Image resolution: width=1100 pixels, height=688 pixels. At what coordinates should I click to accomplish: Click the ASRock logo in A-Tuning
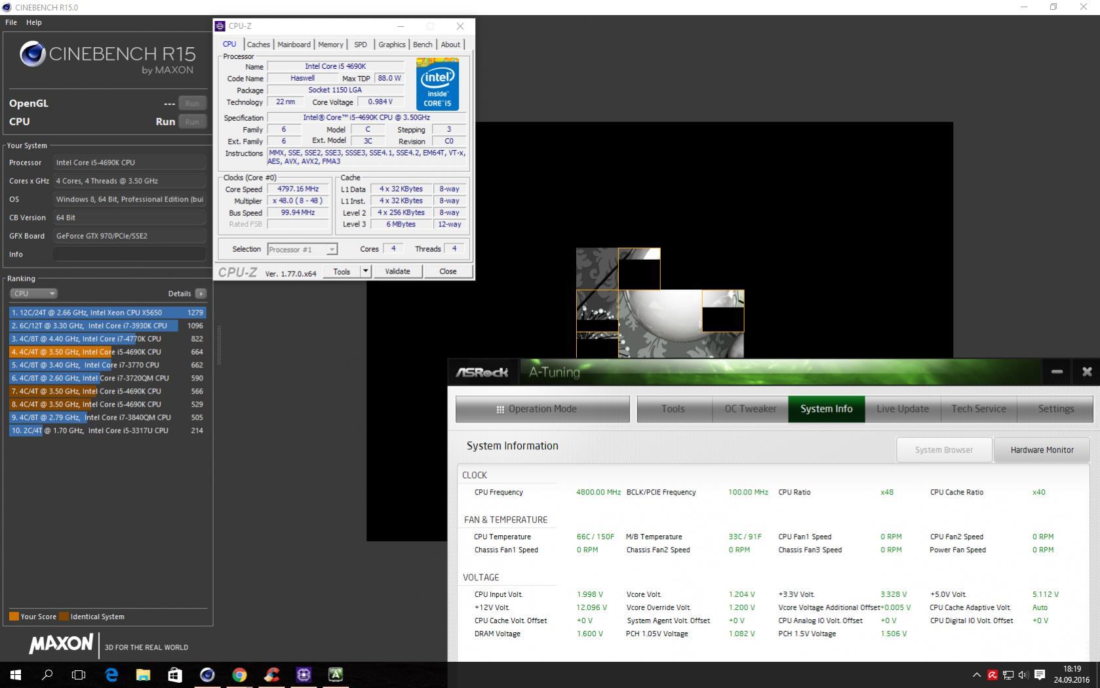pos(482,373)
